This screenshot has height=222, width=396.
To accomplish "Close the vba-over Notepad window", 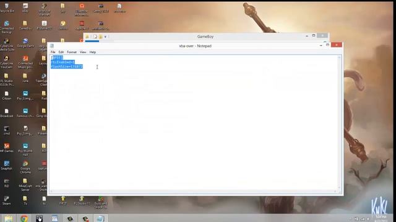I will 337,45.
